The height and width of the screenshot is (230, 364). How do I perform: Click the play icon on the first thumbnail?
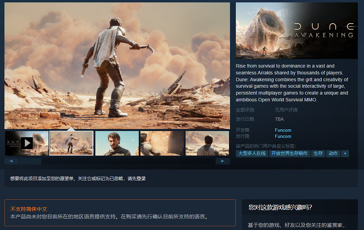coord(27,143)
